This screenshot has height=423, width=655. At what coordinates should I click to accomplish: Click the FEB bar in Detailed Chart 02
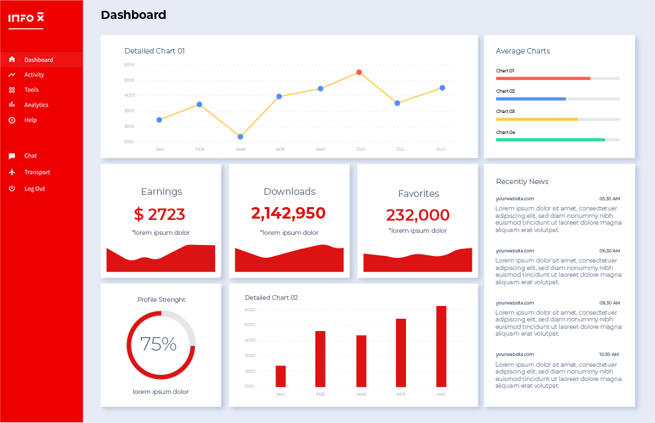click(321, 359)
